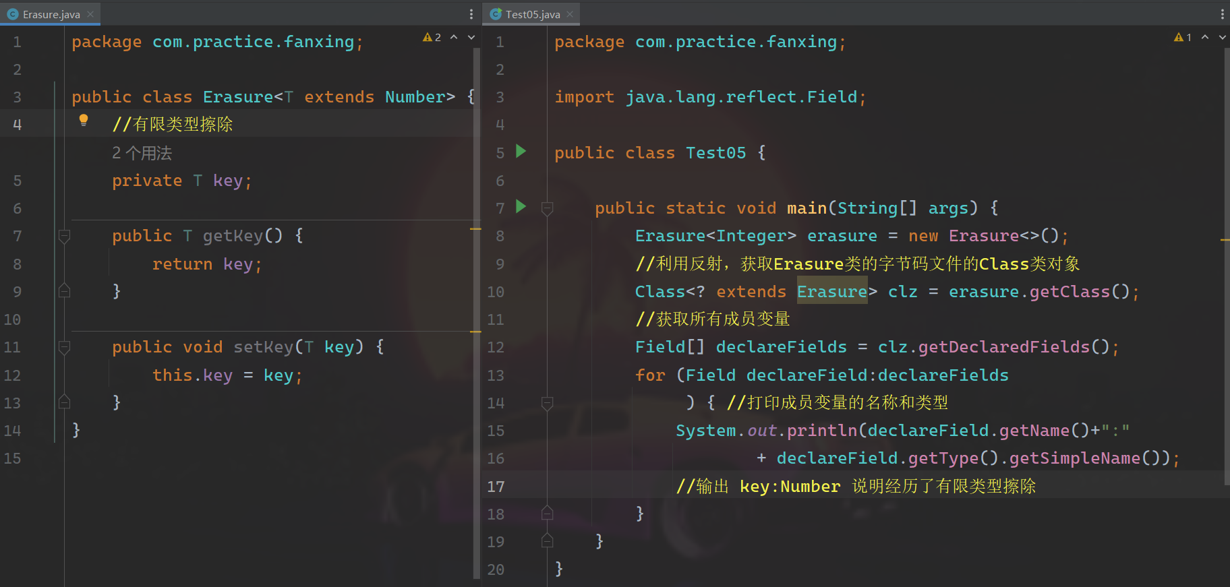This screenshot has height=587, width=1230.
Task: Click the warning indicator showing 1 in Test05.java
Action: pos(1183,38)
